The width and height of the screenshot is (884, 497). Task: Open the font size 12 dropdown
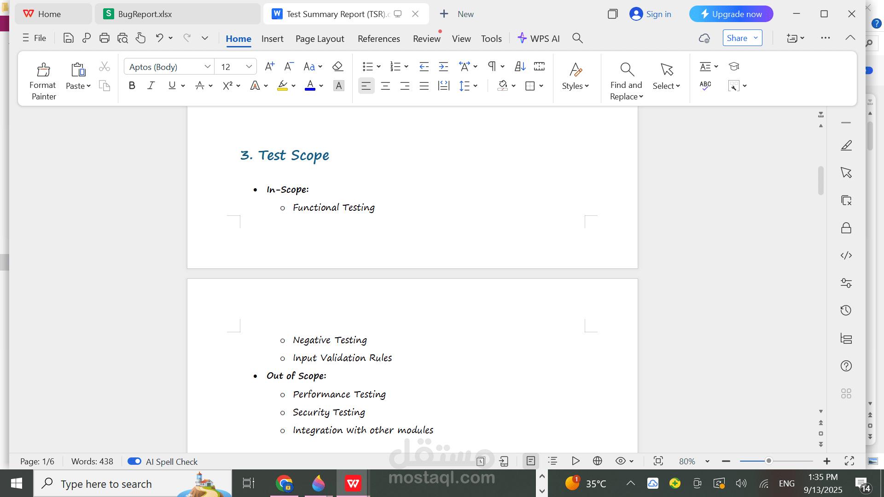pos(249,67)
